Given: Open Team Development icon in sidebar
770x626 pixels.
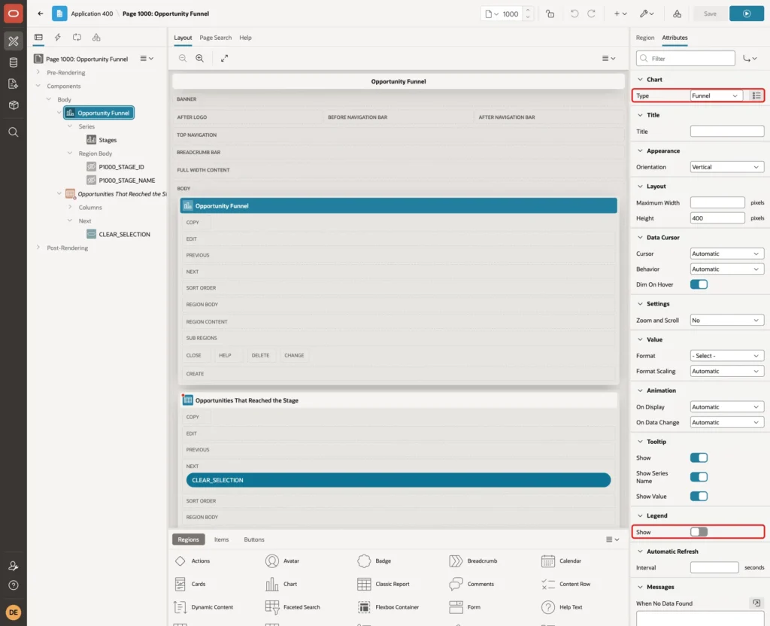Looking at the screenshot, I should [x=14, y=84].
